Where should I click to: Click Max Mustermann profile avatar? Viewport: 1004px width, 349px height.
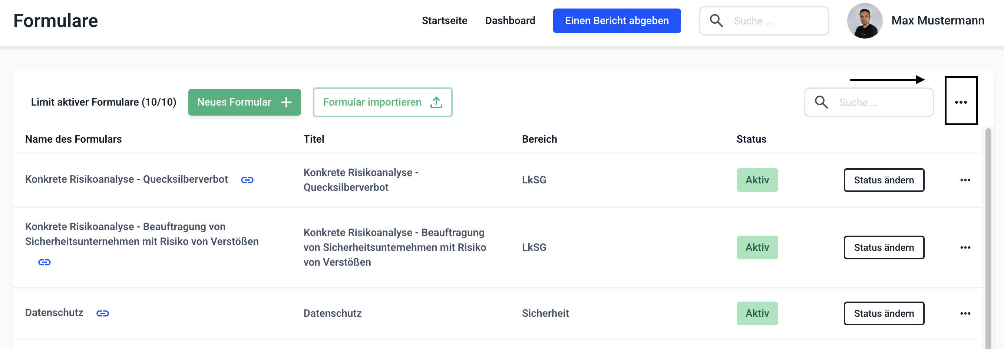click(x=865, y=21)
